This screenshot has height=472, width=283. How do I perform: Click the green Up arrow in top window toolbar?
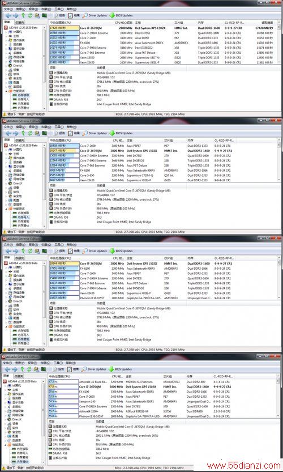click(23, 15)
